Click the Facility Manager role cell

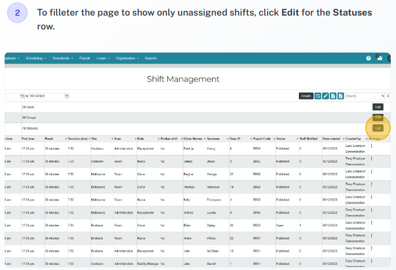click(x=148, y=264)
